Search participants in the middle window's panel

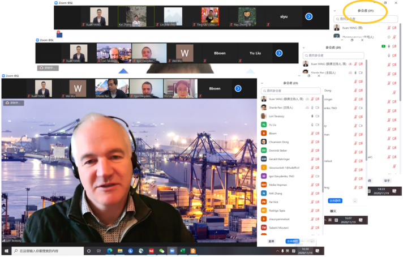coord(333,55)
